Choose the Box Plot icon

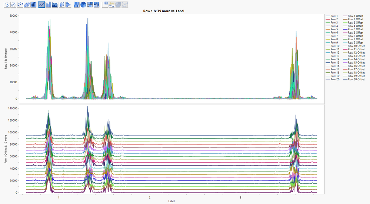coord(61,4)
